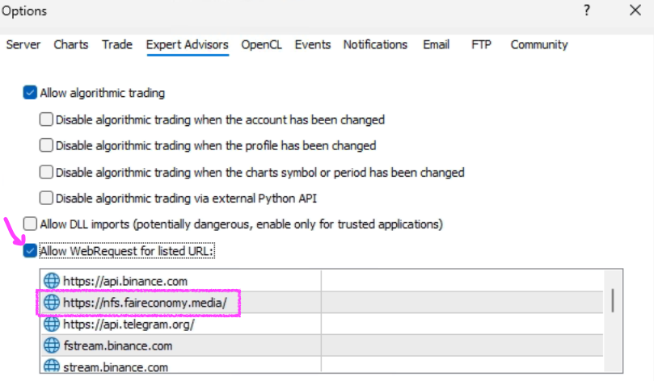Viewport: 654px width, 381px height.
Task: Click globe icon beside fstream.binance.com
Action: [52, 345]
